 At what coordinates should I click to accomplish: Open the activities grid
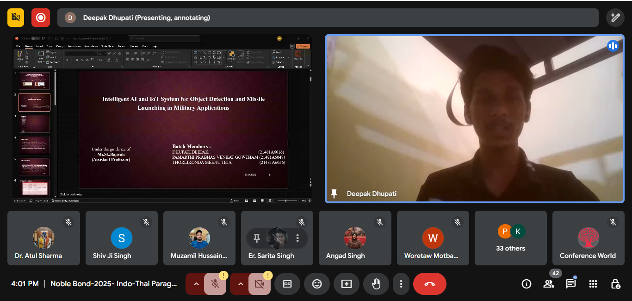(x=593, y=283)
